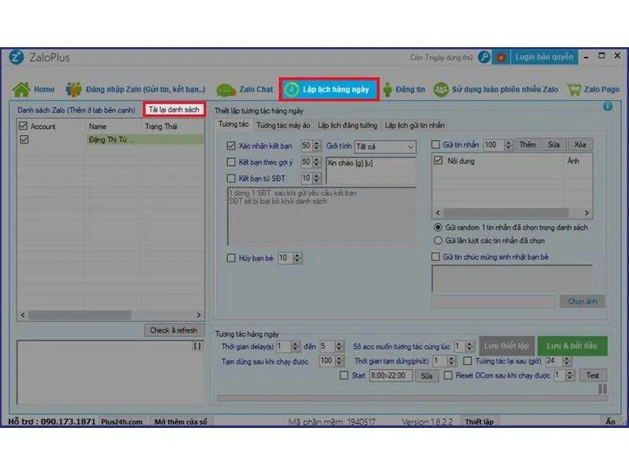Click the ZaloPlus logo icon
Image resolution: width=629 pixels, height=472 pixels.
(17, 57)
